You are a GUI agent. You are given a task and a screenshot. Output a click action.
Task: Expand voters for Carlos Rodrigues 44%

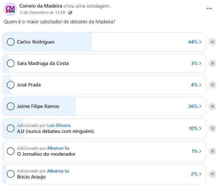tap(194, 42)
